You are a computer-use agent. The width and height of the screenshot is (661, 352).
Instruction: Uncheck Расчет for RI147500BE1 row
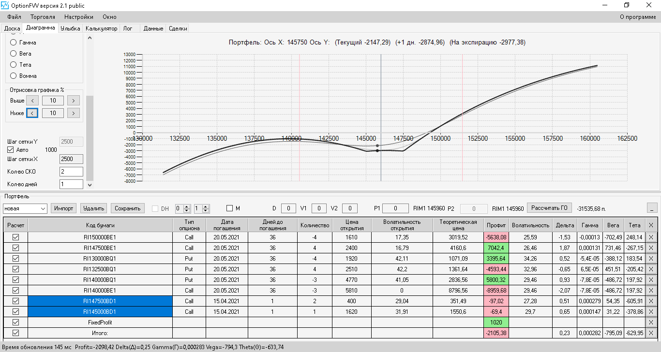[x=15, y=248]
